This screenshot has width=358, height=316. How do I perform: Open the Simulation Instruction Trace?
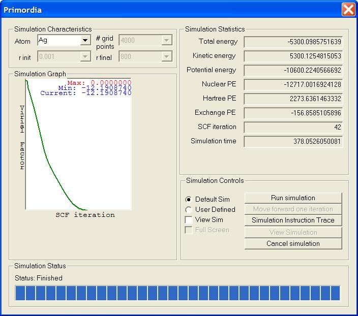point(293,220)
